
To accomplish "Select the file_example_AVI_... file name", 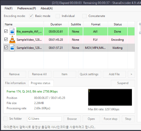I will pyautogui.click(x=29, y=32).
